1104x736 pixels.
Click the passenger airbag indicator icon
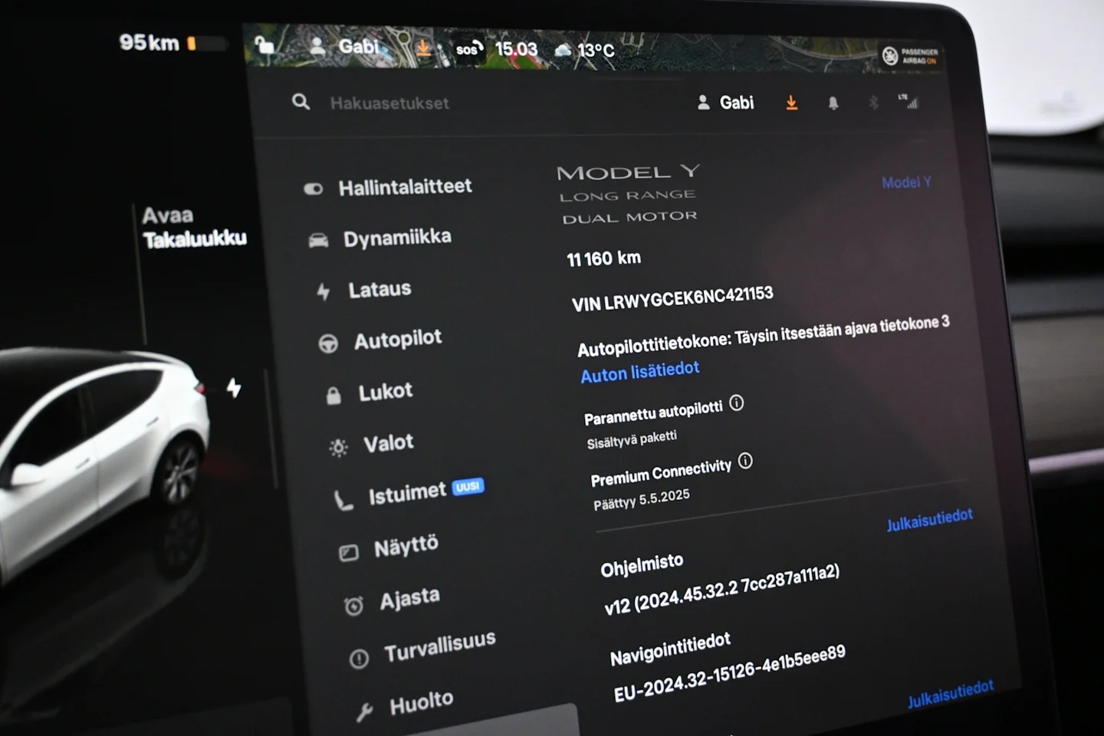click(910, 55)
